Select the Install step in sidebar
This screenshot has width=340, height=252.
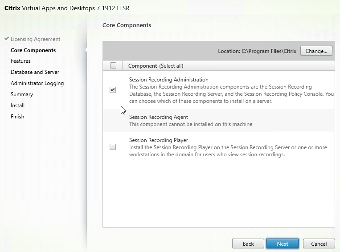(17, 106)
